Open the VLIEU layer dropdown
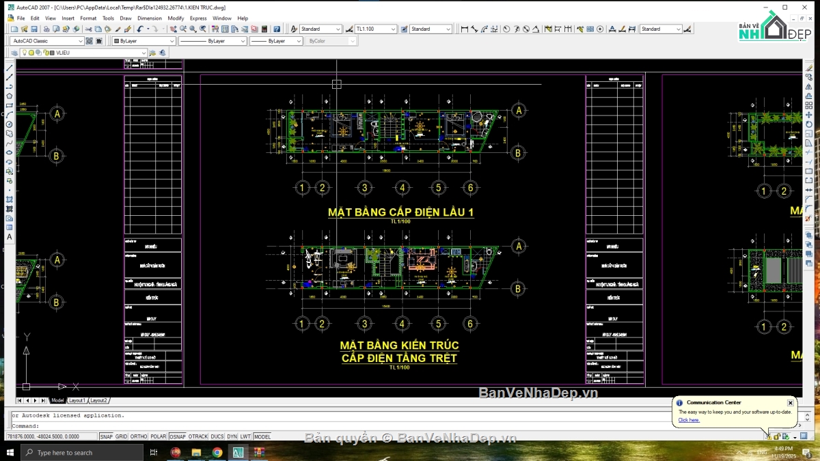The height and width of the screenshot is (461, 820). pos(83,53)
